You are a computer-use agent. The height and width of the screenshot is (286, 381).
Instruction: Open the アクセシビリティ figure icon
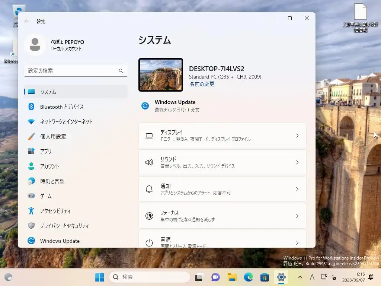[x=31, y=211]
